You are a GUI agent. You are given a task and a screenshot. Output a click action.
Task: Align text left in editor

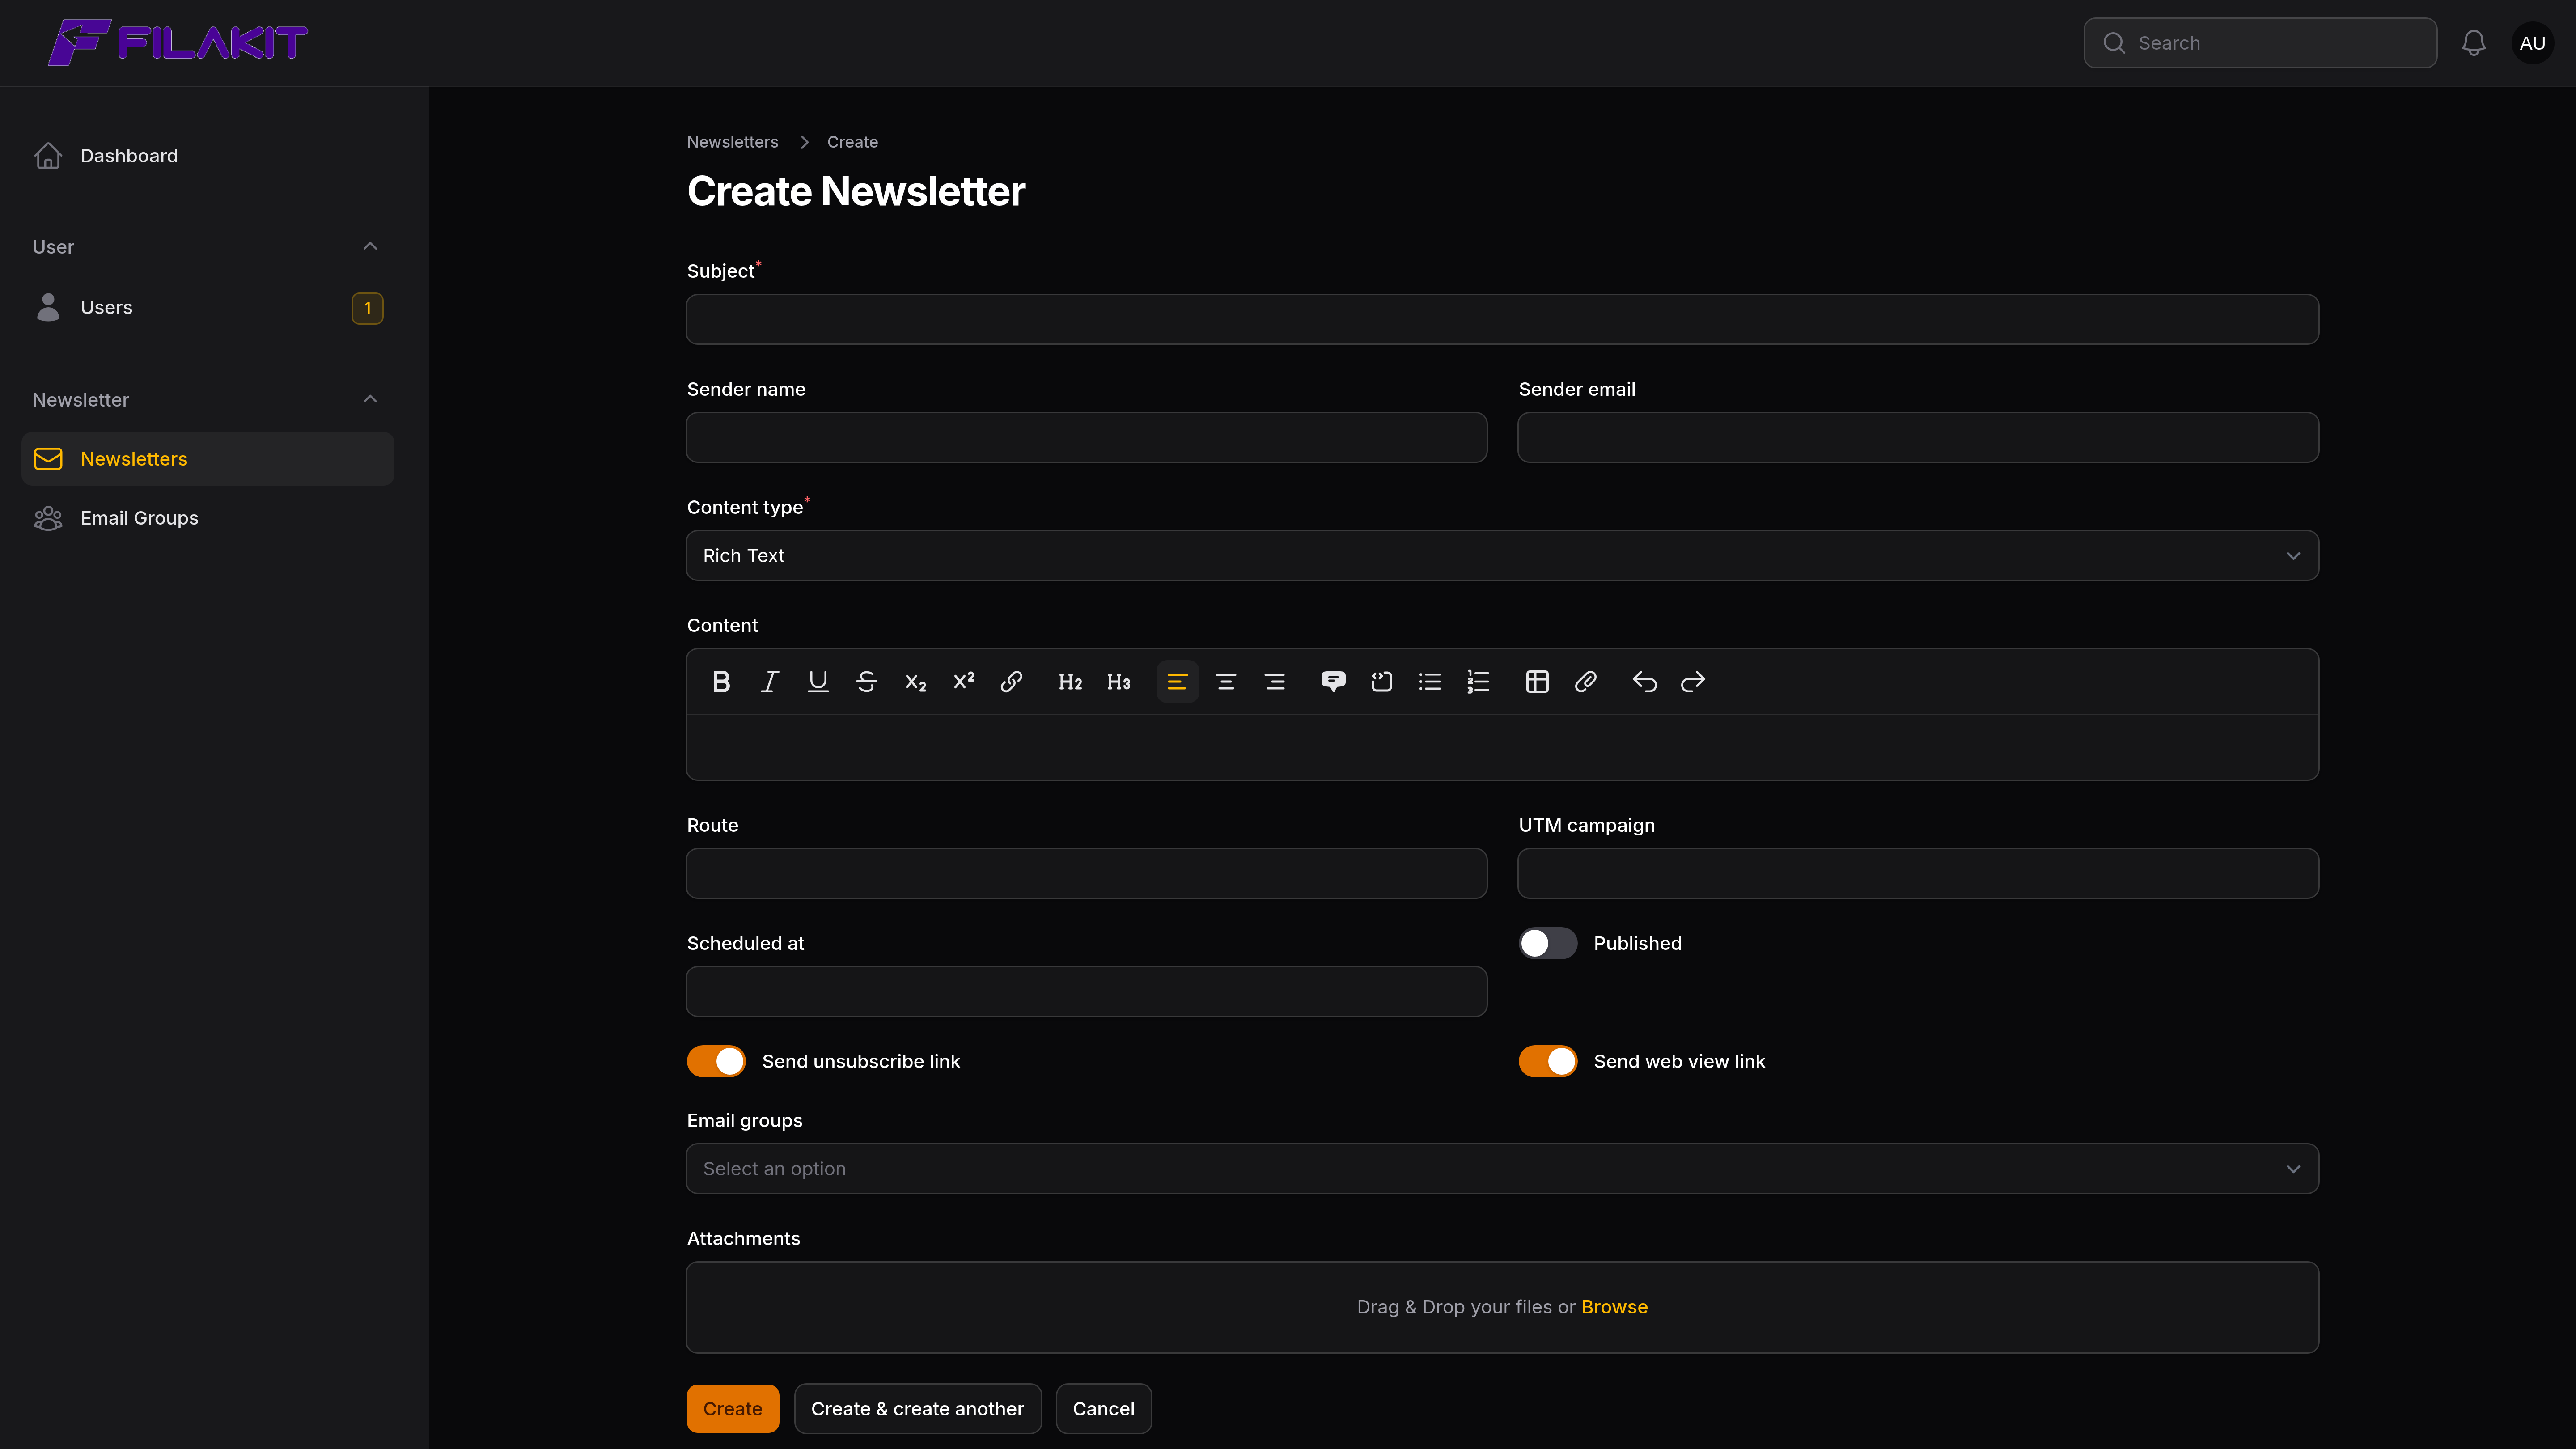1177,682
